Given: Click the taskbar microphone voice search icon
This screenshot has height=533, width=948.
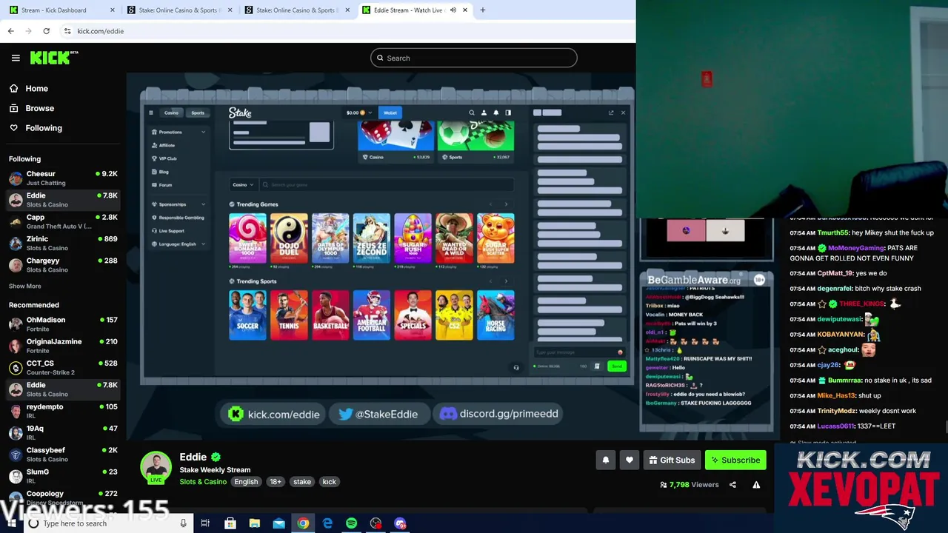Looking at the screenshot, I should click(x=183, y=523).
